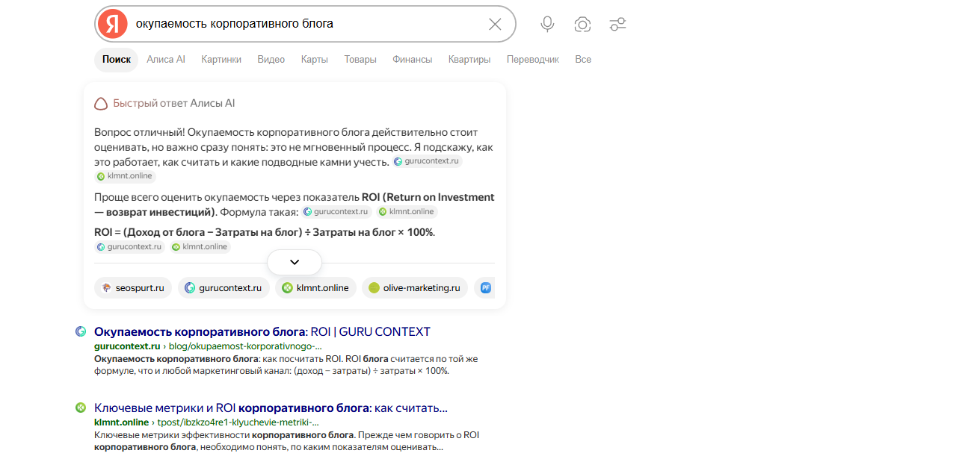
Task: Start voice search with microphone icon
Action: pyautogui.click(x=547, y=24)
